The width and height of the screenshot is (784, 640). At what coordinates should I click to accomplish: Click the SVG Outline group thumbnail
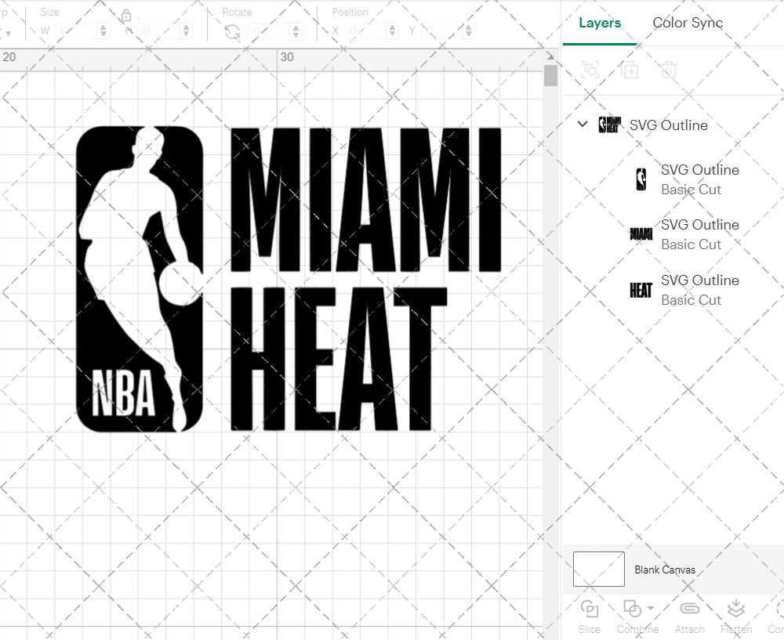[610, 125]
